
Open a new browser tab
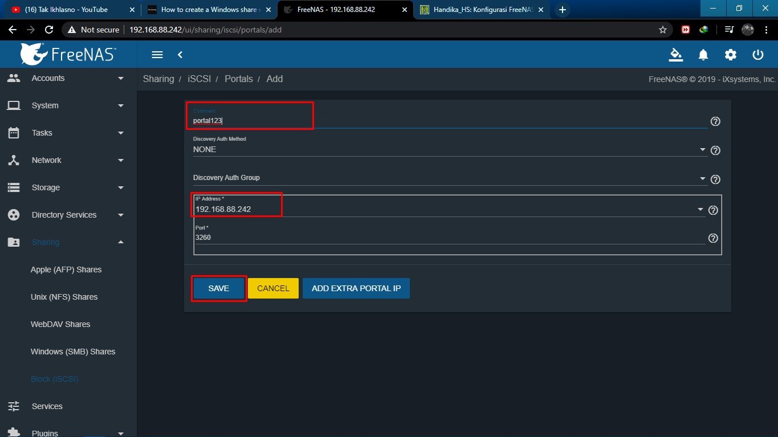[x=563, y=10]
